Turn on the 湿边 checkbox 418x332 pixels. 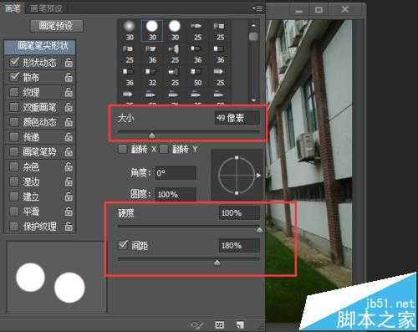[x=14, y=181]
